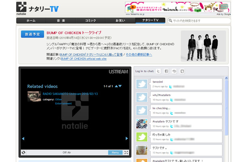This screenshot has width=247, height=162.
Task: Toggle fullscreen in the Ustream player
Action: 126,152
